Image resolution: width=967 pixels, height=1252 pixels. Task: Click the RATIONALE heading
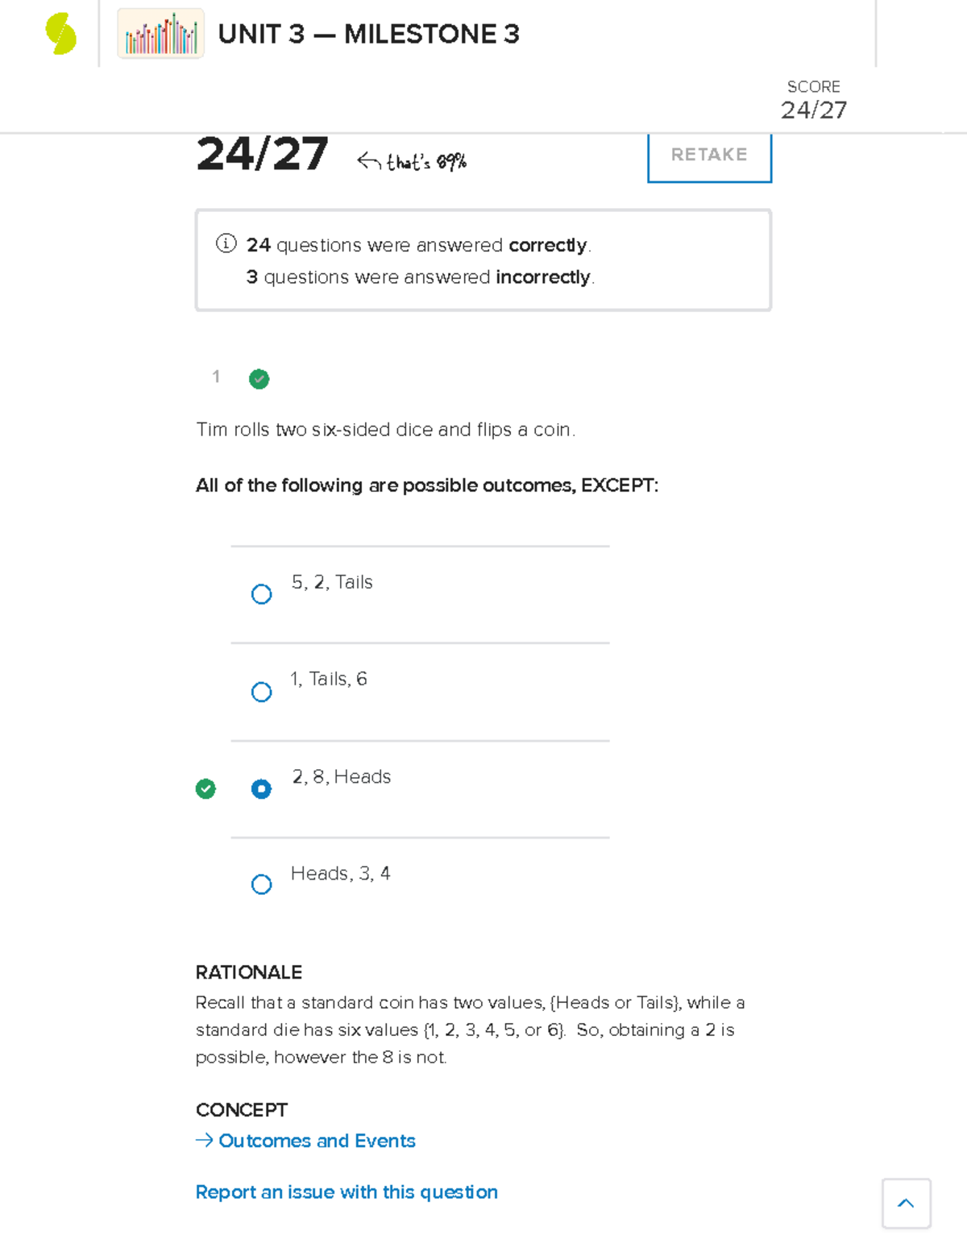[249, 972]
